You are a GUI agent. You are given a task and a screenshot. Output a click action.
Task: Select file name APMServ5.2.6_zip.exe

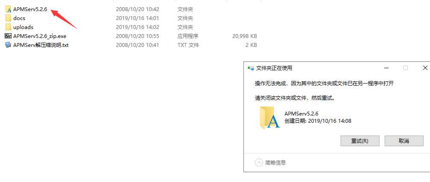[40, 36]
